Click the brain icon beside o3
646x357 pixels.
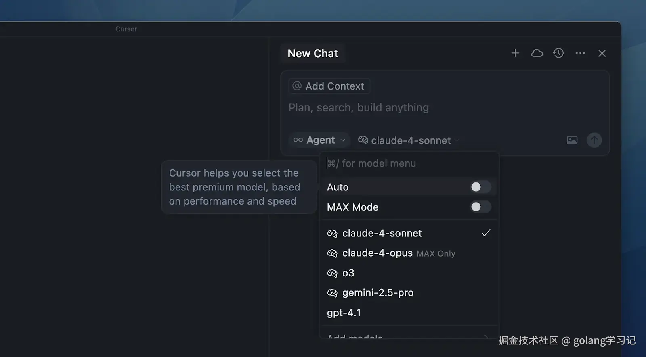click(332, 273)
